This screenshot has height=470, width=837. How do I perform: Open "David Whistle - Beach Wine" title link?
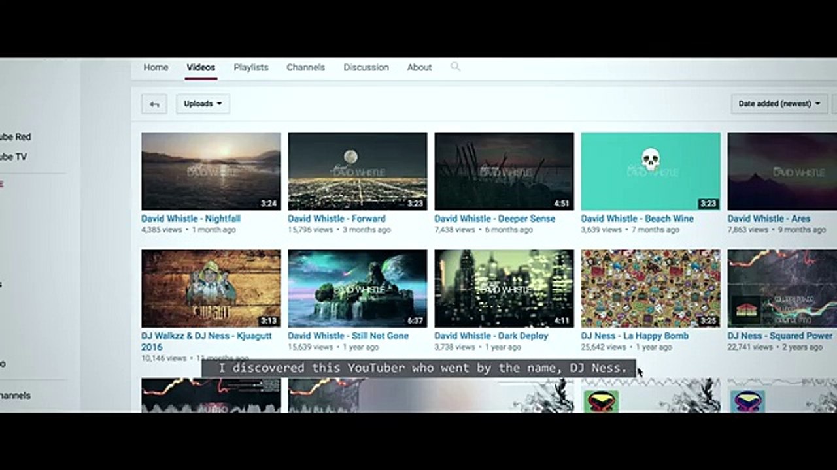point(637,219)
